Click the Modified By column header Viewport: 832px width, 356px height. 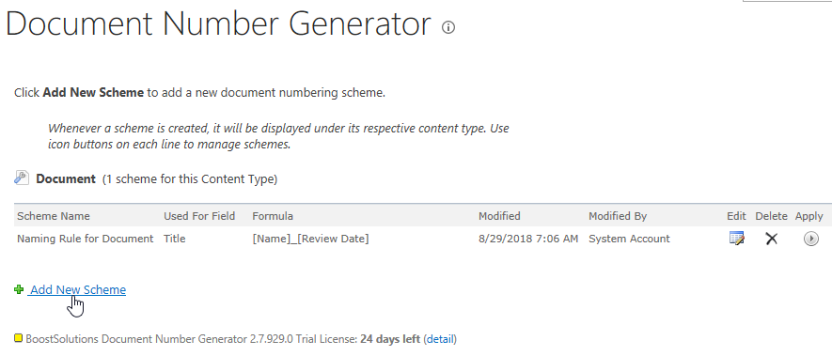(618, 216)
